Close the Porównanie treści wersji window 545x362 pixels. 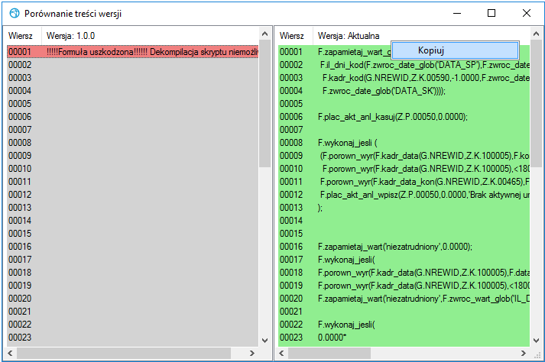(526, 13)
